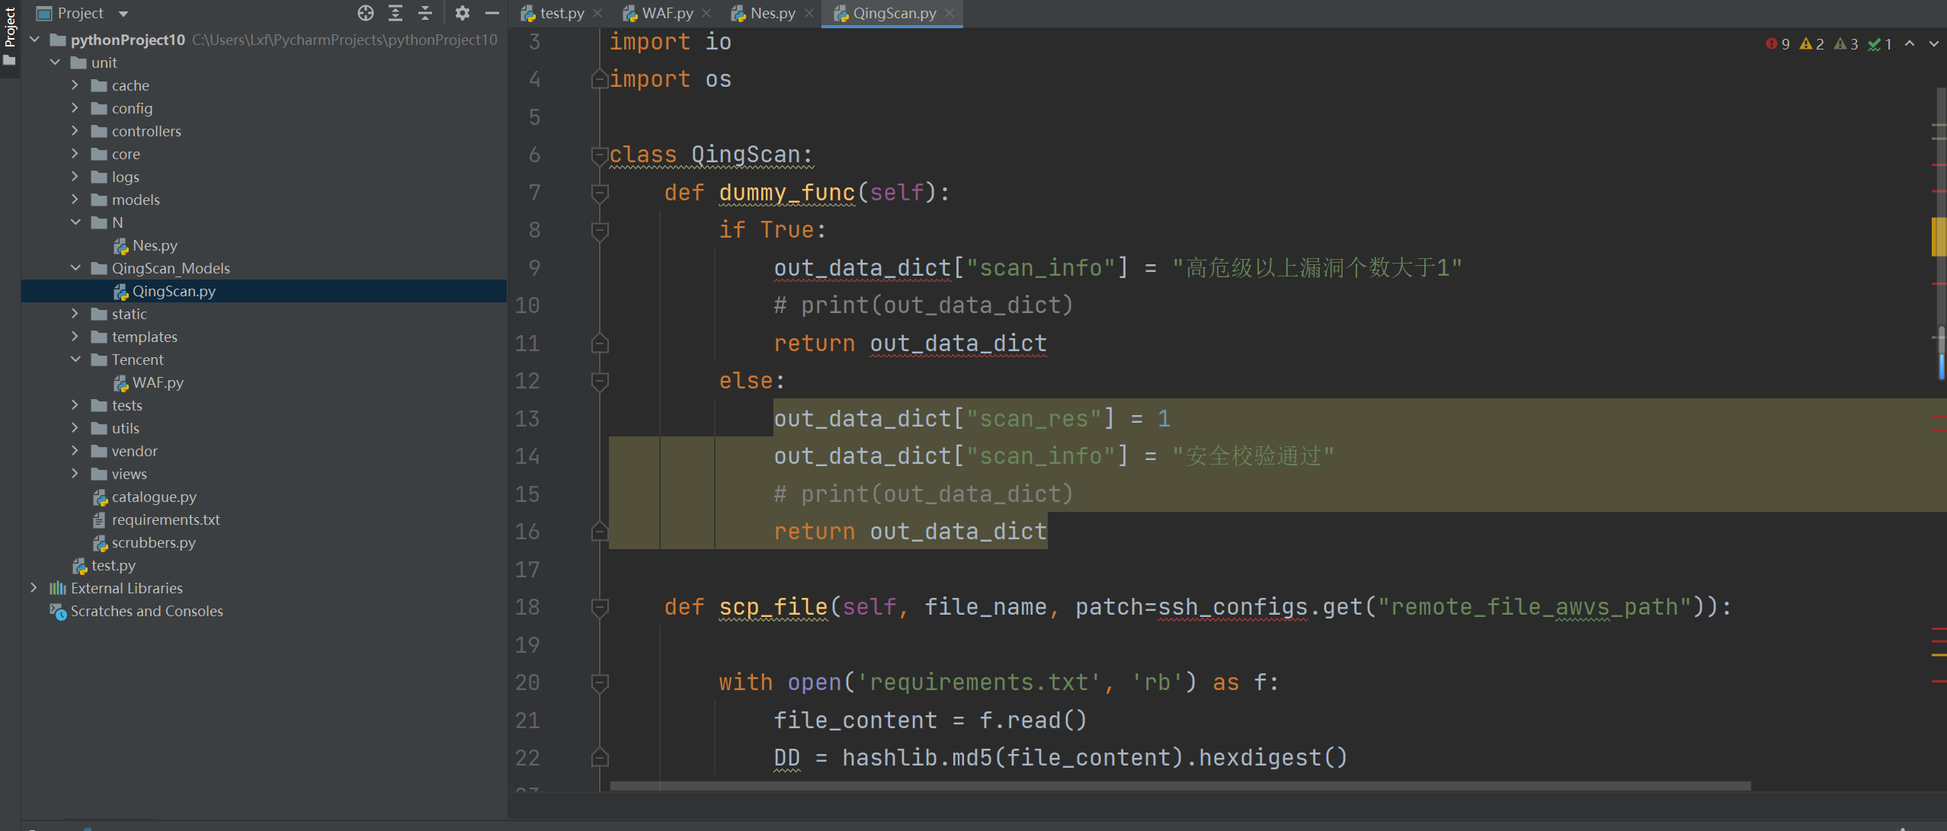
Task: Click the Select Opened File locate icon
Action: (x=366, y=13)
